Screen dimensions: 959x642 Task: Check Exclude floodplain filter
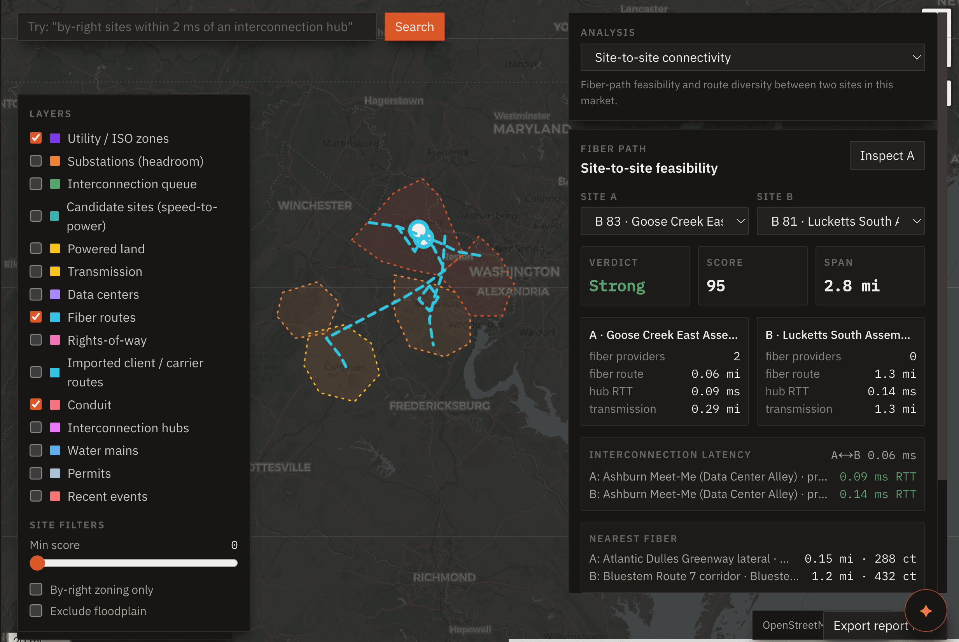click(x=36, y=610)
